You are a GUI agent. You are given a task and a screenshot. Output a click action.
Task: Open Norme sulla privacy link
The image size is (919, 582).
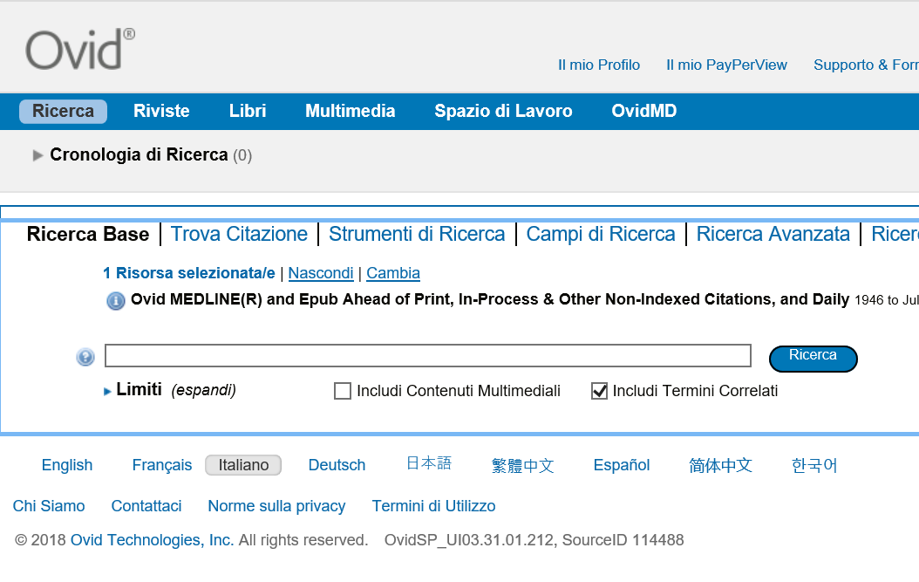[x=276, y=506]
